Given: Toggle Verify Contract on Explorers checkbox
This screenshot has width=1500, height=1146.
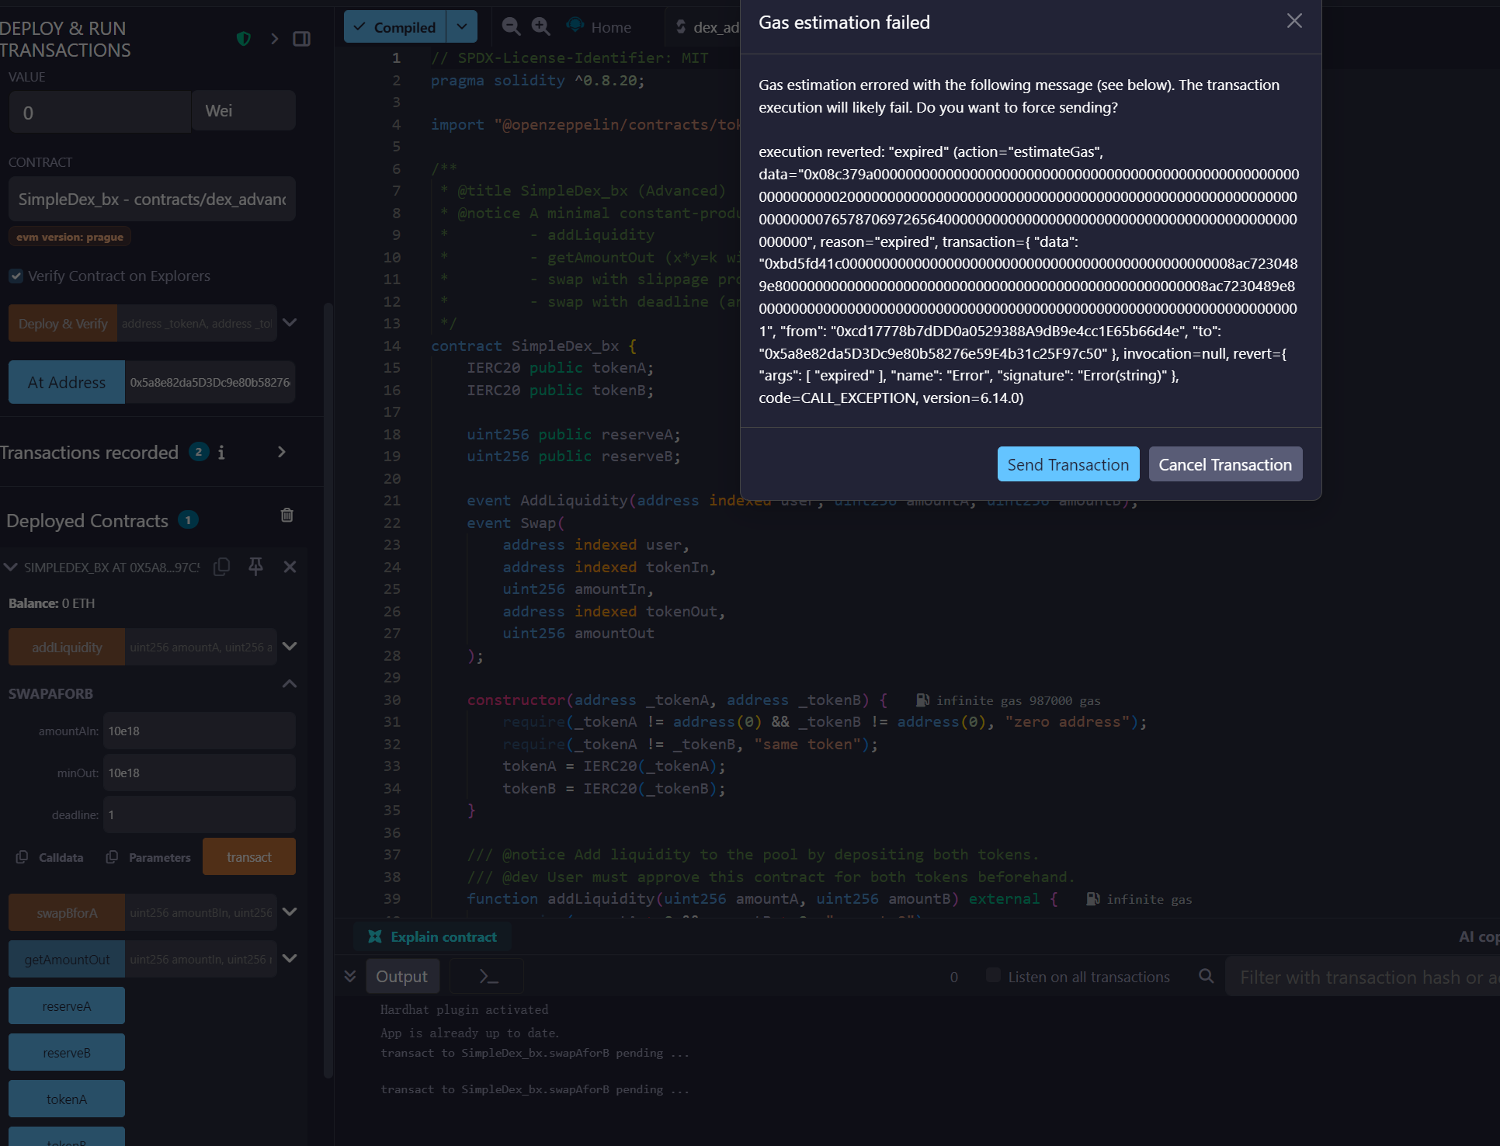Looking at the screenshot, I should click(x=16, y=276).
